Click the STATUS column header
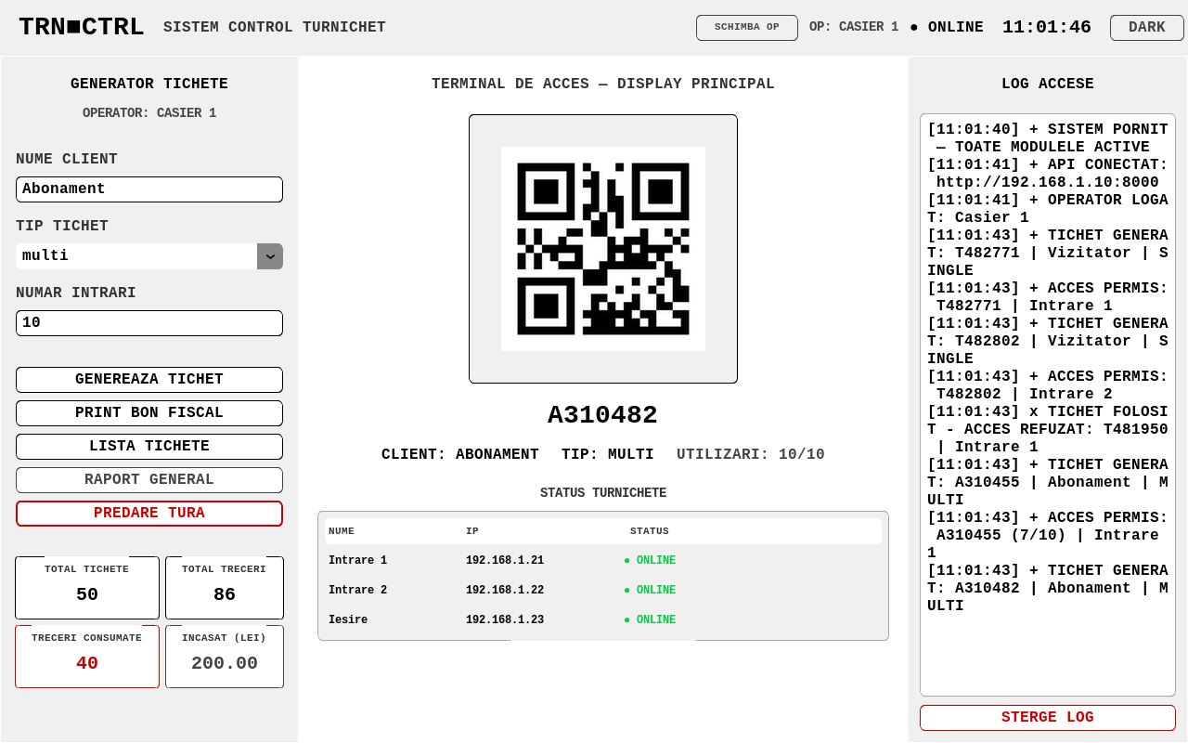 coord(650,531)
